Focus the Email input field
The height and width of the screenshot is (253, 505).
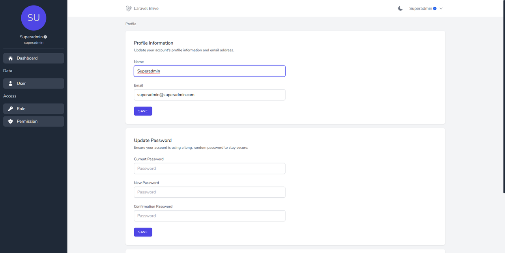click(209, 95)
